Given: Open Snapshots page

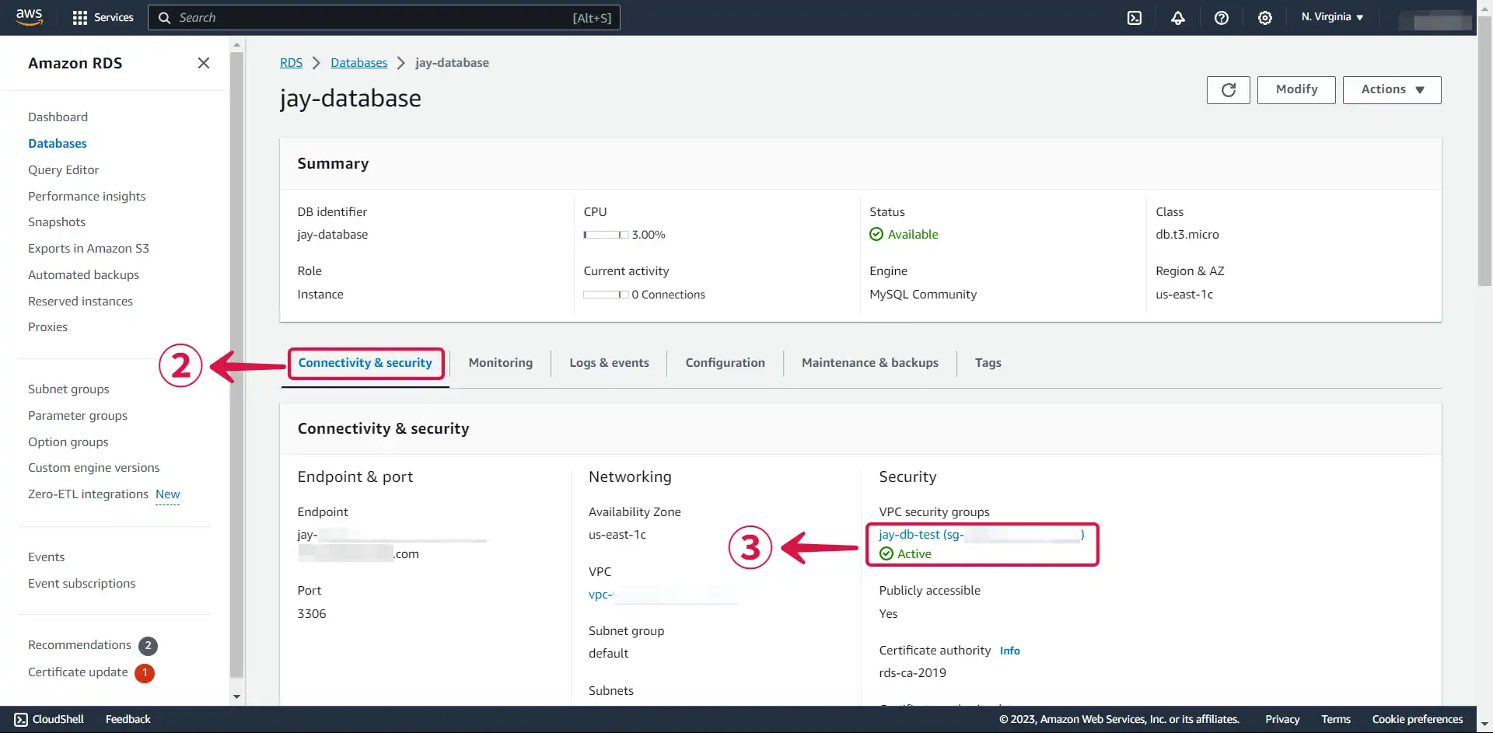Looking at the screenshot, I should point(57,222).
